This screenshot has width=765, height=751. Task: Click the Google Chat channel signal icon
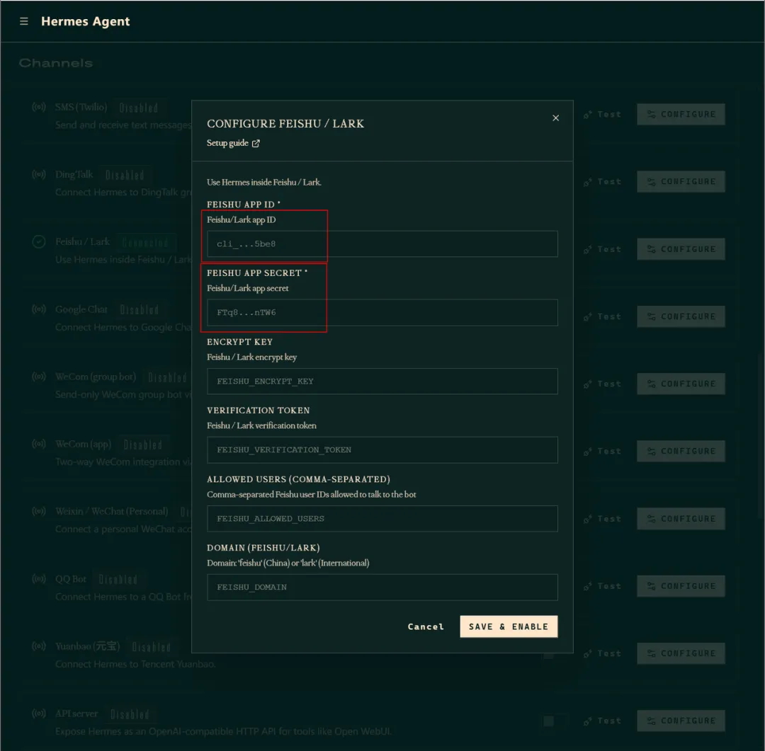coord(39,309)
